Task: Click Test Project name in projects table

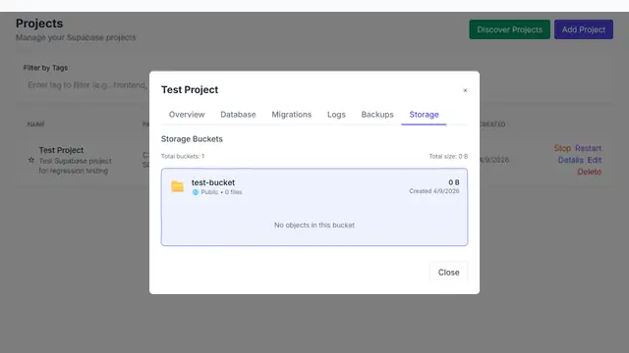Action: point(61,150)
